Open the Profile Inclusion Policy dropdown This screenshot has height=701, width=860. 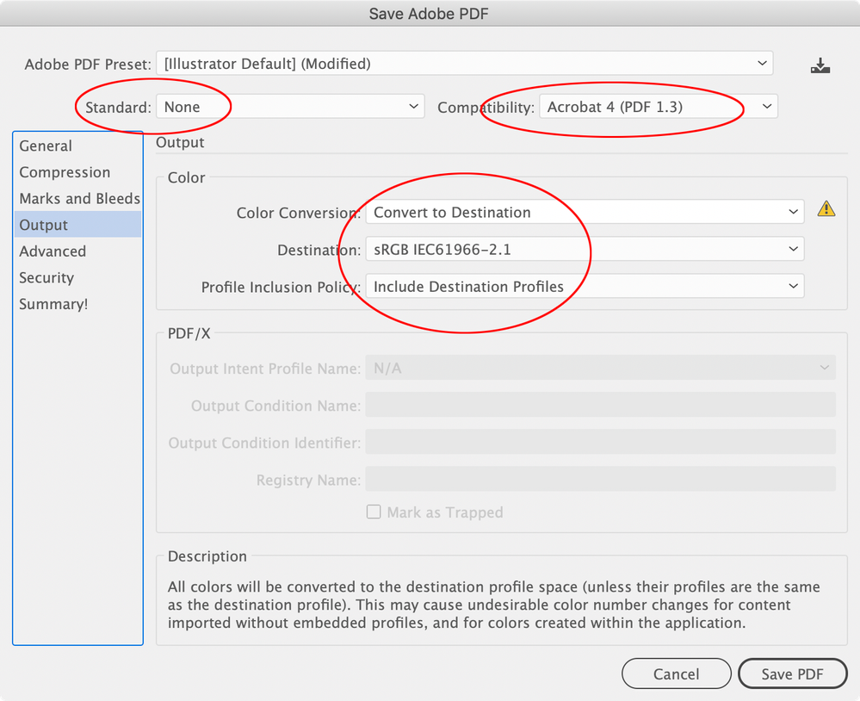click(585, 286)
